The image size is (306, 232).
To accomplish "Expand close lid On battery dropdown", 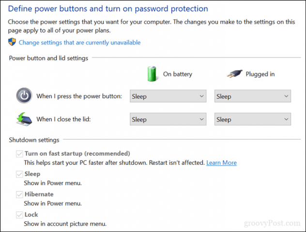I will [168, 119].
